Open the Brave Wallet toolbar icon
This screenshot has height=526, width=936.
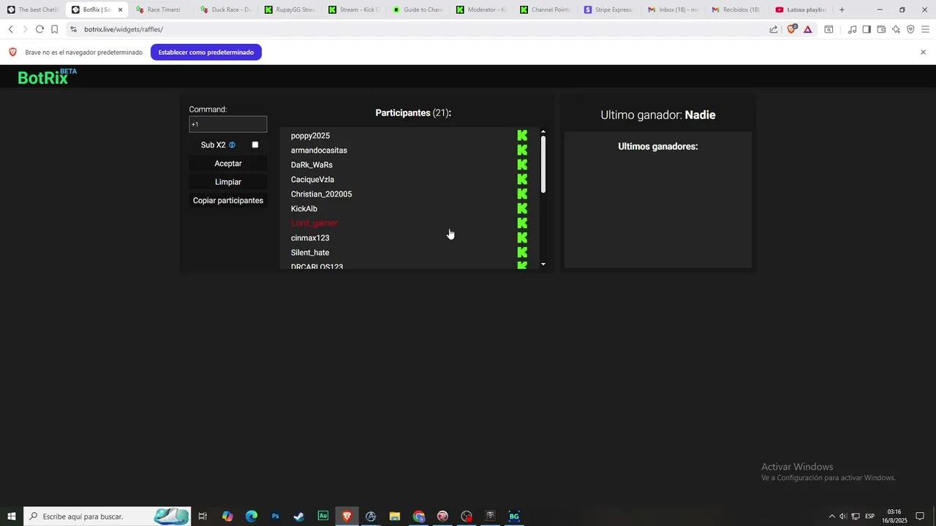point(881,29)
